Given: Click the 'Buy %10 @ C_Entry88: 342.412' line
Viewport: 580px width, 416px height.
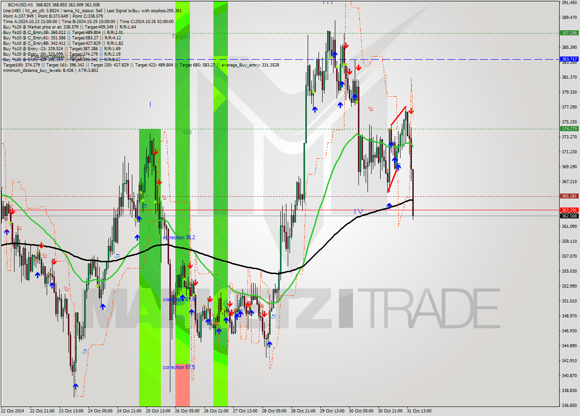Looking at the screenshot, I should click(x=63, y=43).
